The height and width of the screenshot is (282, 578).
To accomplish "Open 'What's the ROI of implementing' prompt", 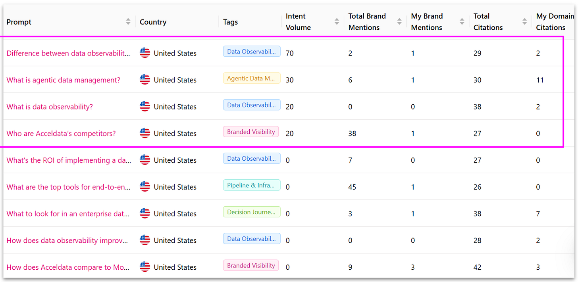I will coord(69,160).
